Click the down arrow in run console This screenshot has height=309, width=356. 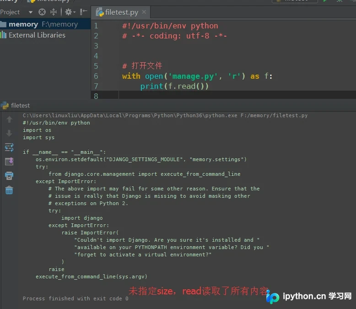click(x=9, y=133)
